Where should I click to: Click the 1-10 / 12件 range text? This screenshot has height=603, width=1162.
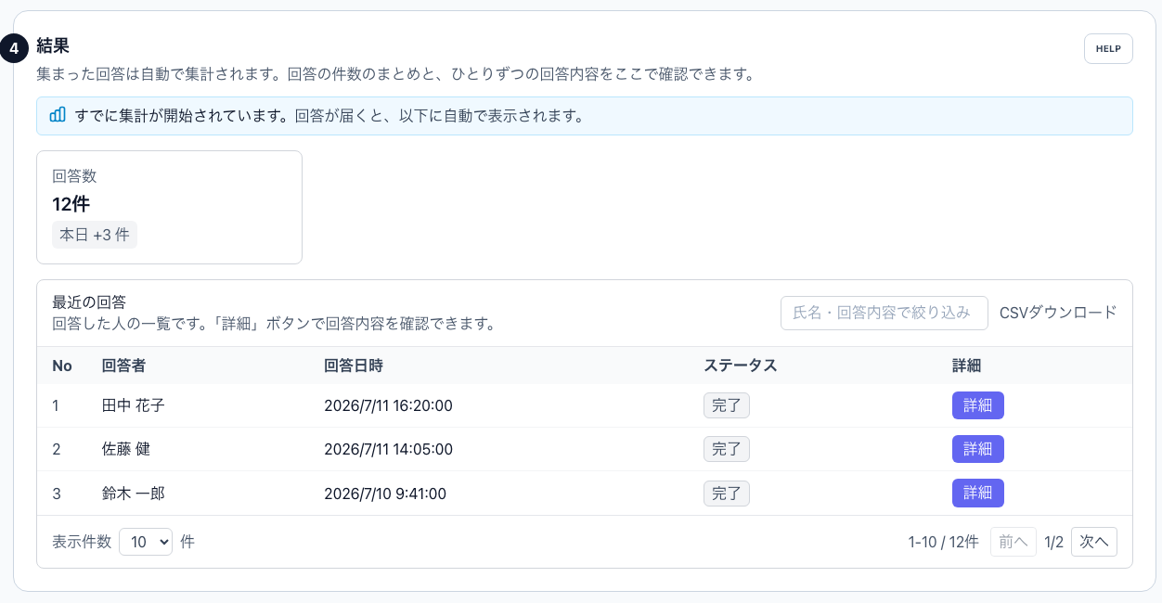pyautogui.click(x=943, y=542)
